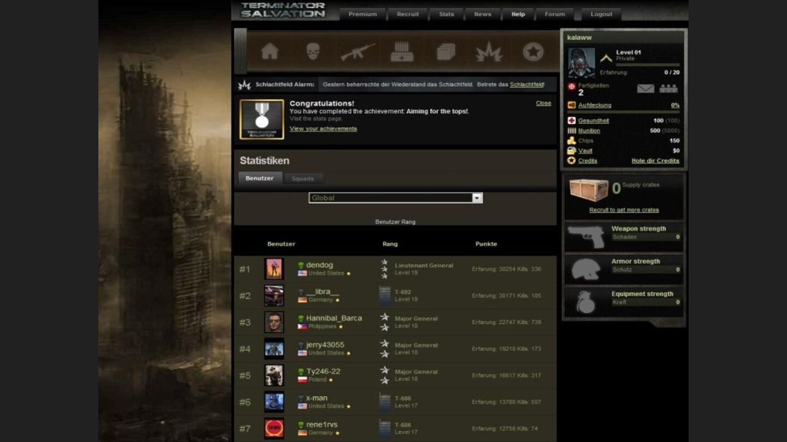Follow the View your achievements link

pyautogui.click(x=323, y=129)
